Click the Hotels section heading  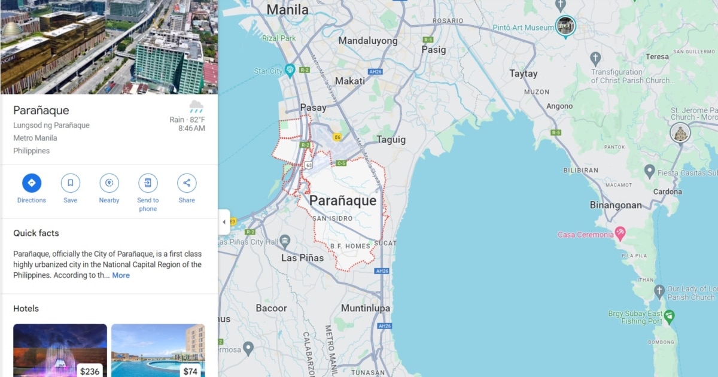pos(26,309)
